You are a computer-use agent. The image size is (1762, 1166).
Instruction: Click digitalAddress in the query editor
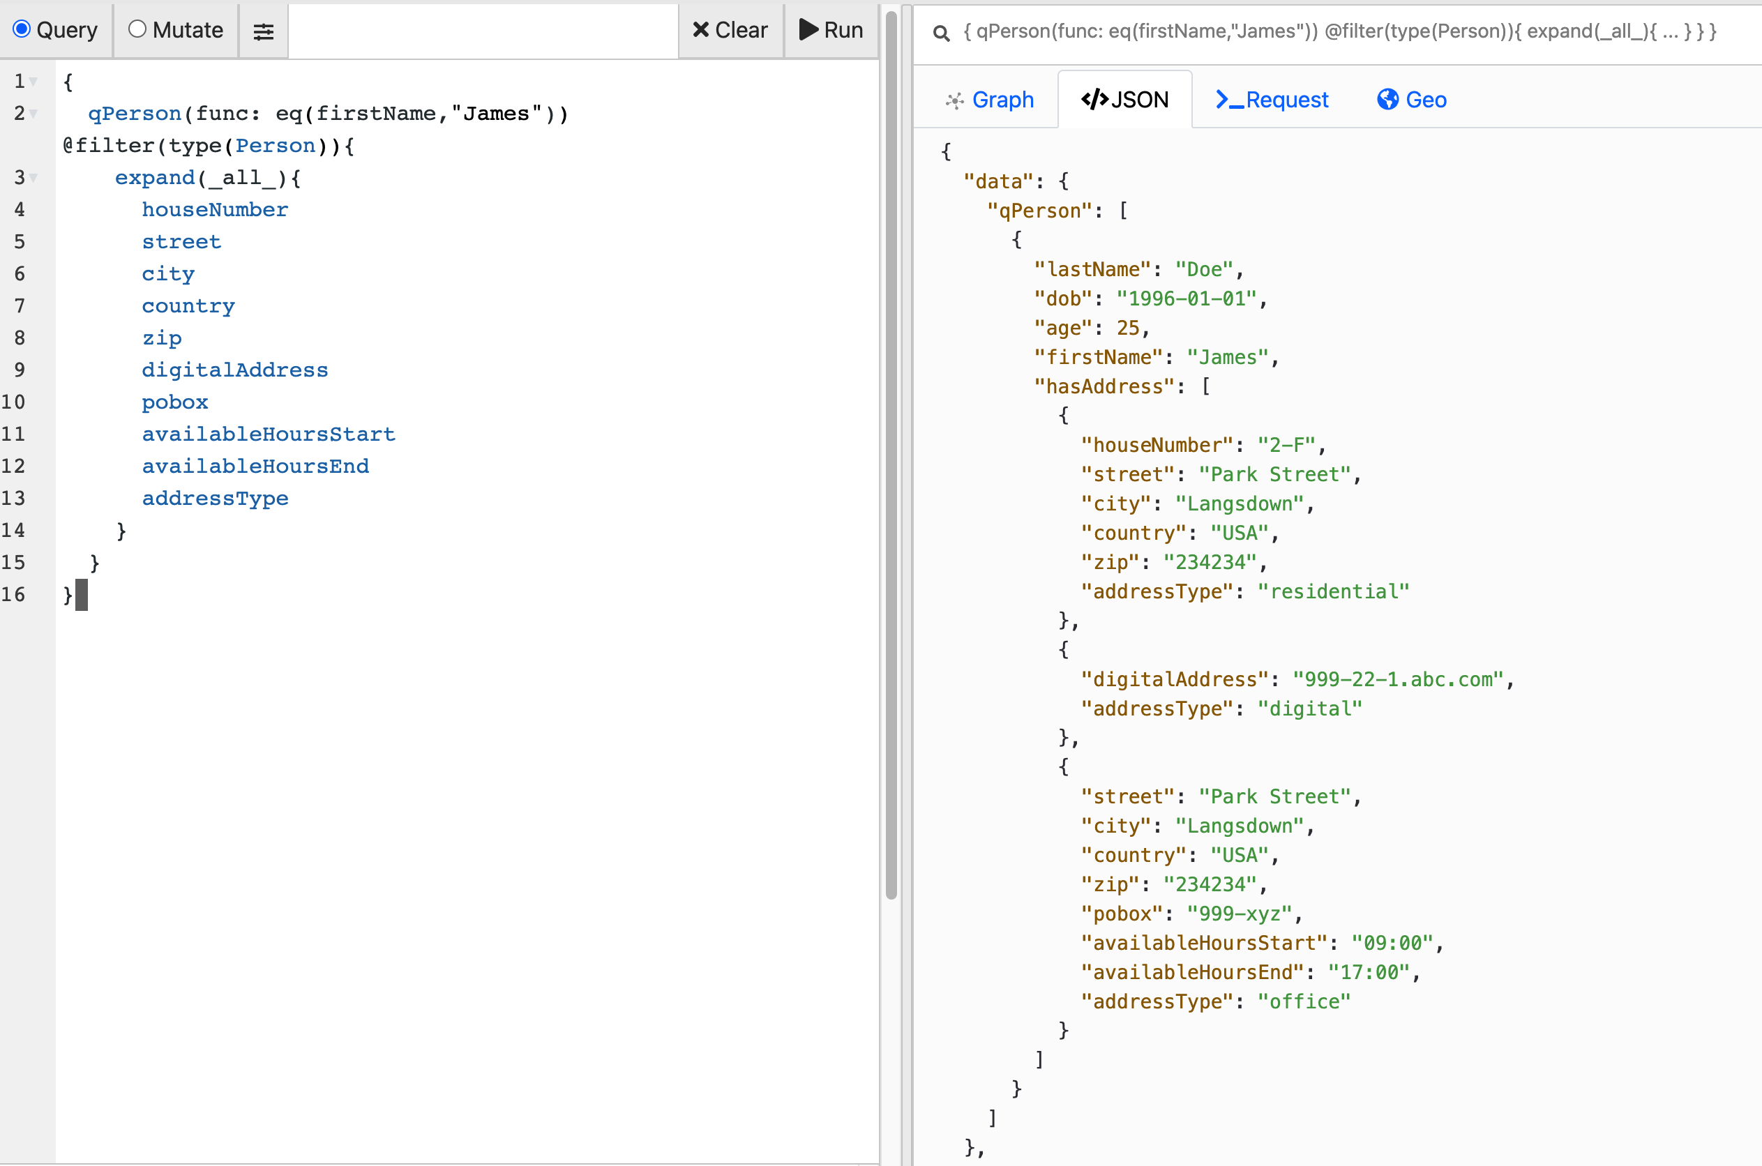235,370
